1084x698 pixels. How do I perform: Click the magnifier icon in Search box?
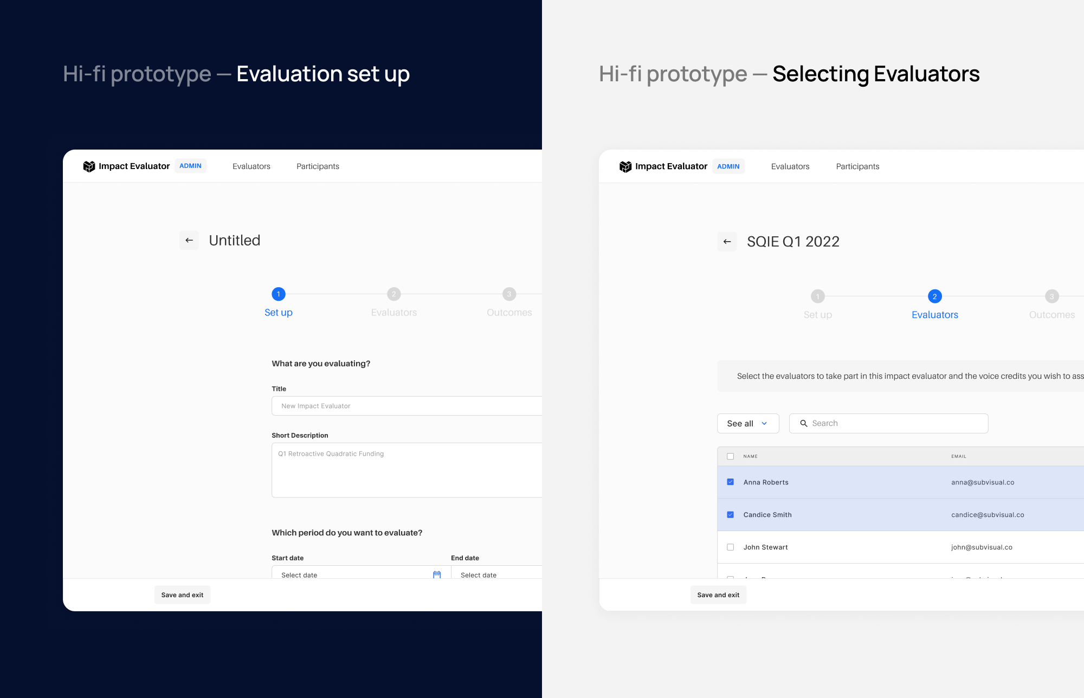pos(804,423)
